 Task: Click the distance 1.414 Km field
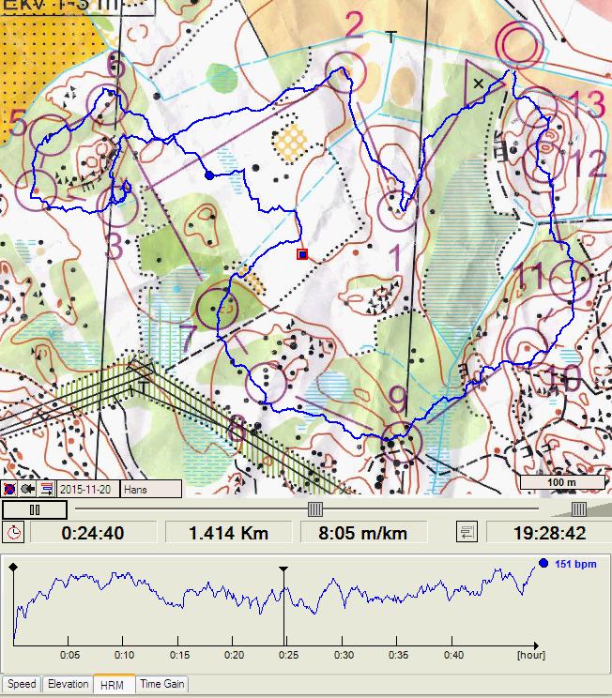[x=228, y=532]
